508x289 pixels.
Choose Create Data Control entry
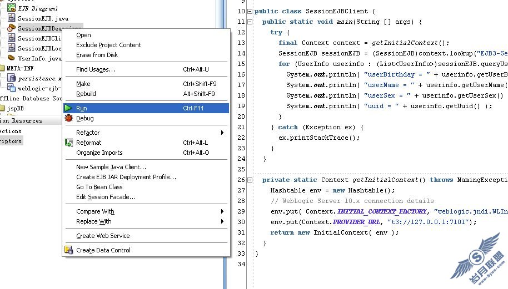(x=103, y=250)
